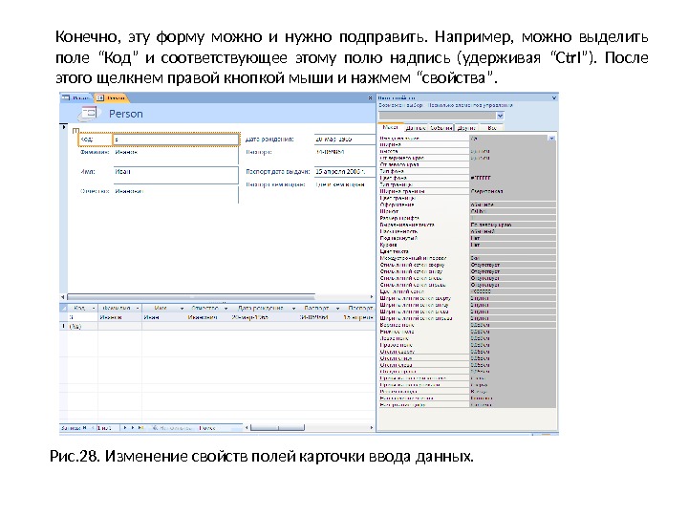
Task: Click the No Filter indicator in navigation bar
Action: (172, 427)
